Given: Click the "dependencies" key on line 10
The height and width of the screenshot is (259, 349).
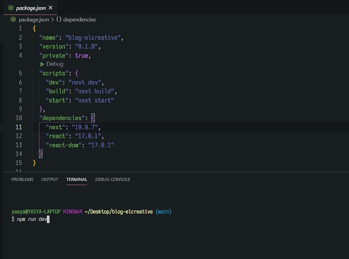Looking at the screenshot, I should pyautogui.click(x=62, y=118).
